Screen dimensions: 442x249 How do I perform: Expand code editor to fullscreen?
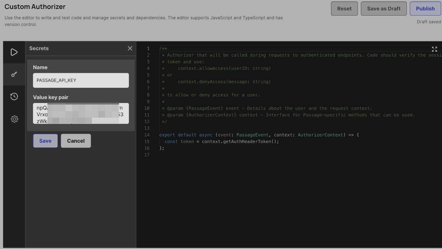[x=434, y=49]
